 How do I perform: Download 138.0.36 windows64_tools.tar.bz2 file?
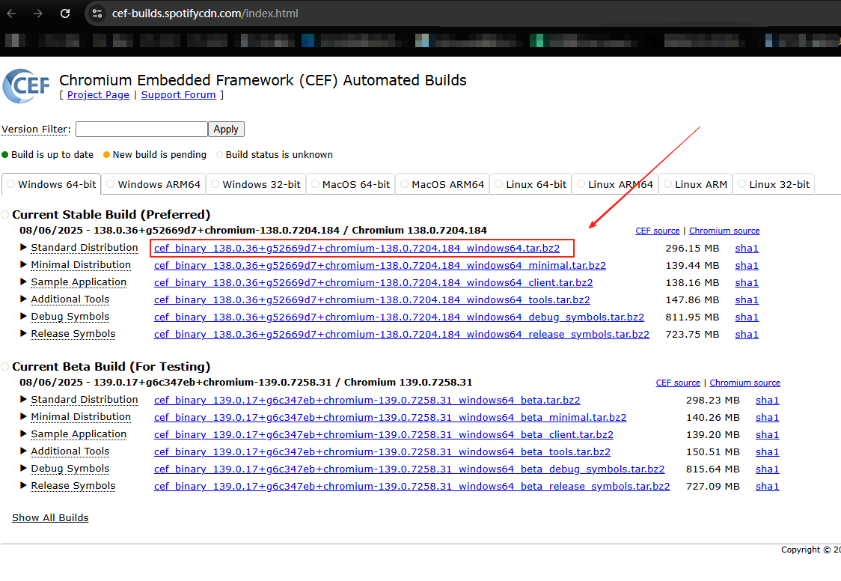372,300
